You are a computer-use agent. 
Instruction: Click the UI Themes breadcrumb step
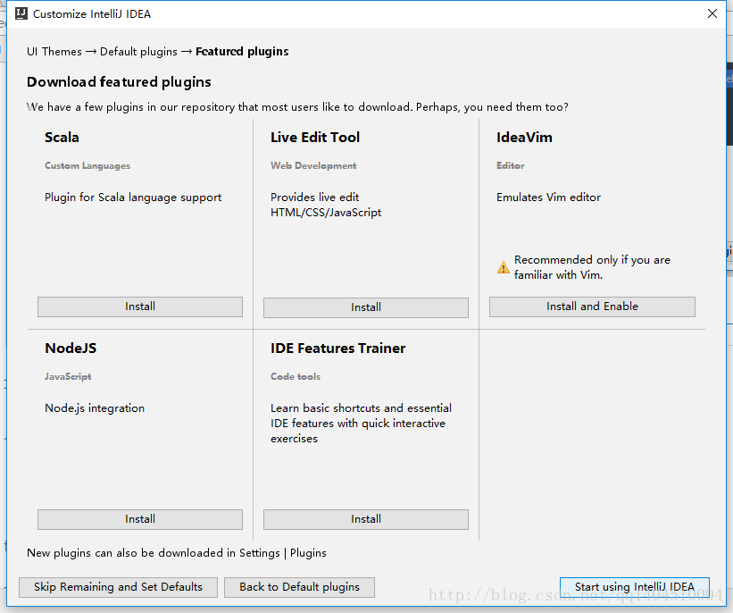54,52
